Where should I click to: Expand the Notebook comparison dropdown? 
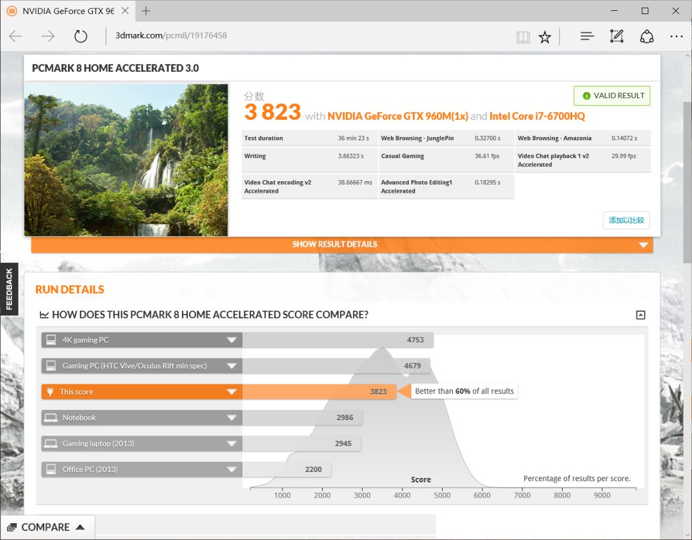(231, 418)
